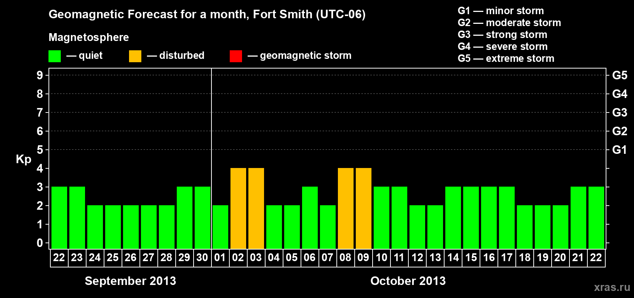This screenshot has height=298, width=634.
Task: Click the Kp axis label
Action: click(23, 159)
